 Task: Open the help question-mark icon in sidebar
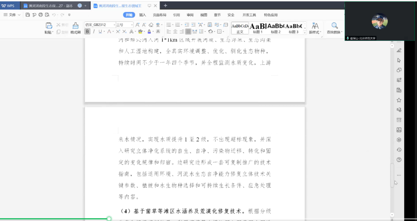point(399,160)
